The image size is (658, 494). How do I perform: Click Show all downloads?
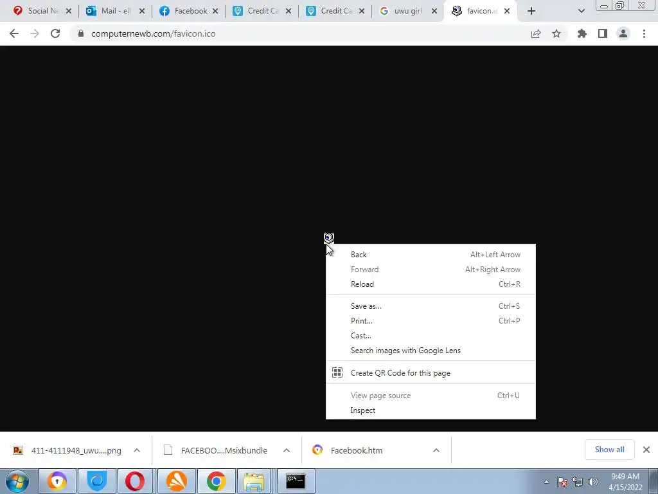(x=609, y=450)
